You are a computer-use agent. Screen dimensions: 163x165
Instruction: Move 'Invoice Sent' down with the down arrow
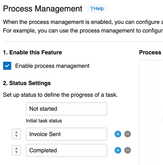[16, 136]
